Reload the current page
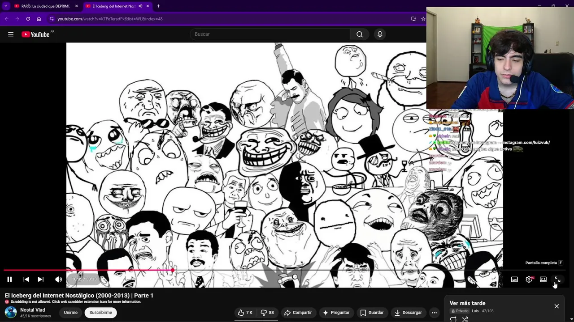 pyautogui.click(x=28, y=19)
